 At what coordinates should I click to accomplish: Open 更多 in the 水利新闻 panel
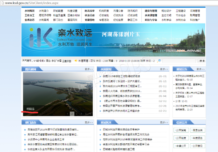pos(164,69)
